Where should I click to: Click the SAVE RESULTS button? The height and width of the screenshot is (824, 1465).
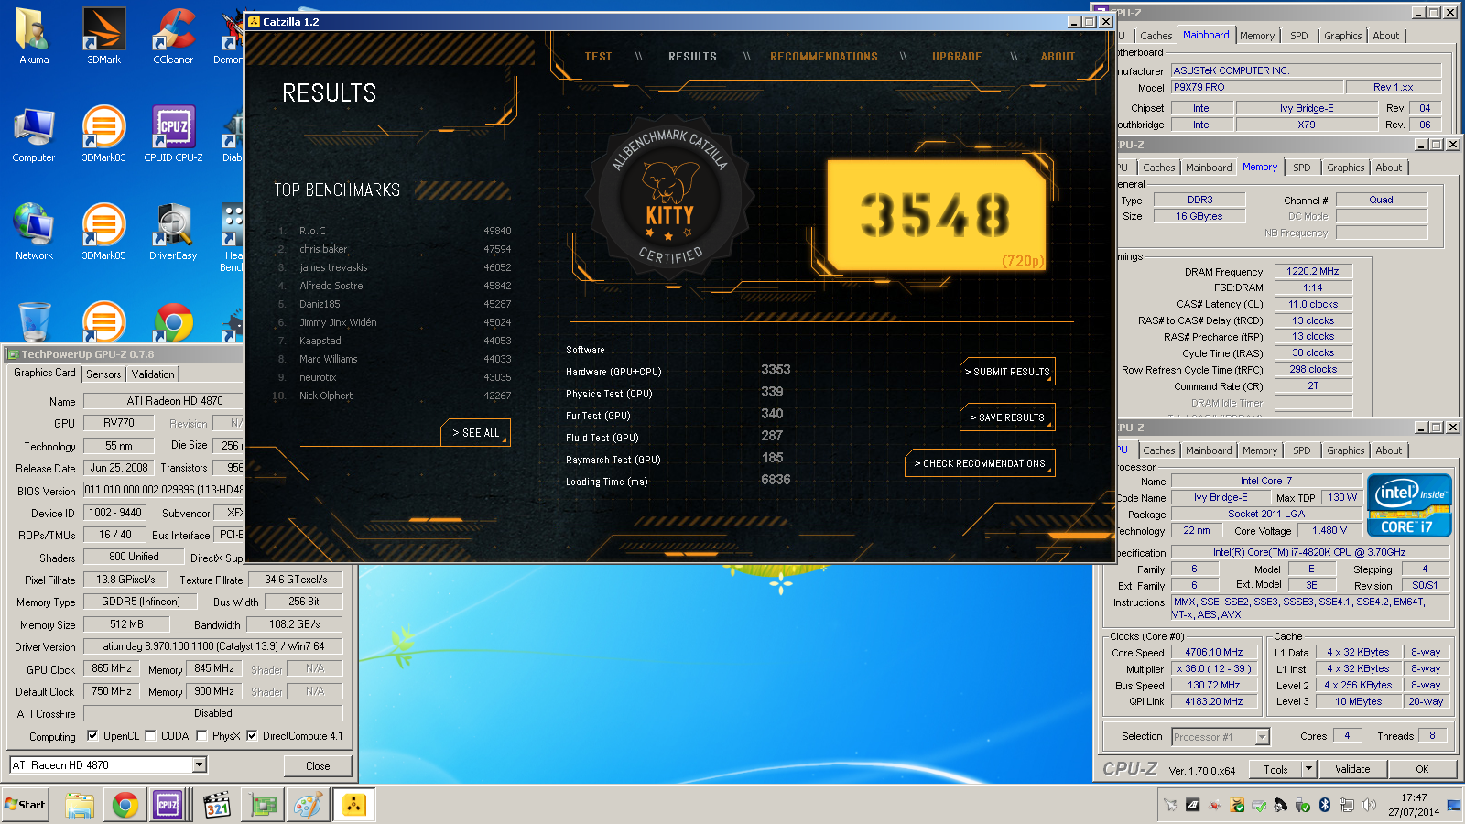pos(1007,417)
